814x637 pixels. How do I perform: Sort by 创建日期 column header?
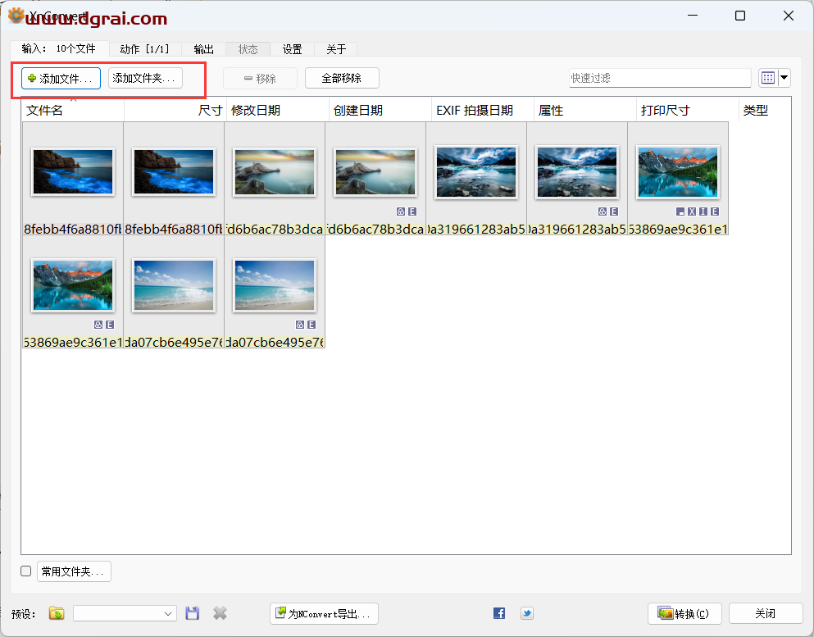380,110
